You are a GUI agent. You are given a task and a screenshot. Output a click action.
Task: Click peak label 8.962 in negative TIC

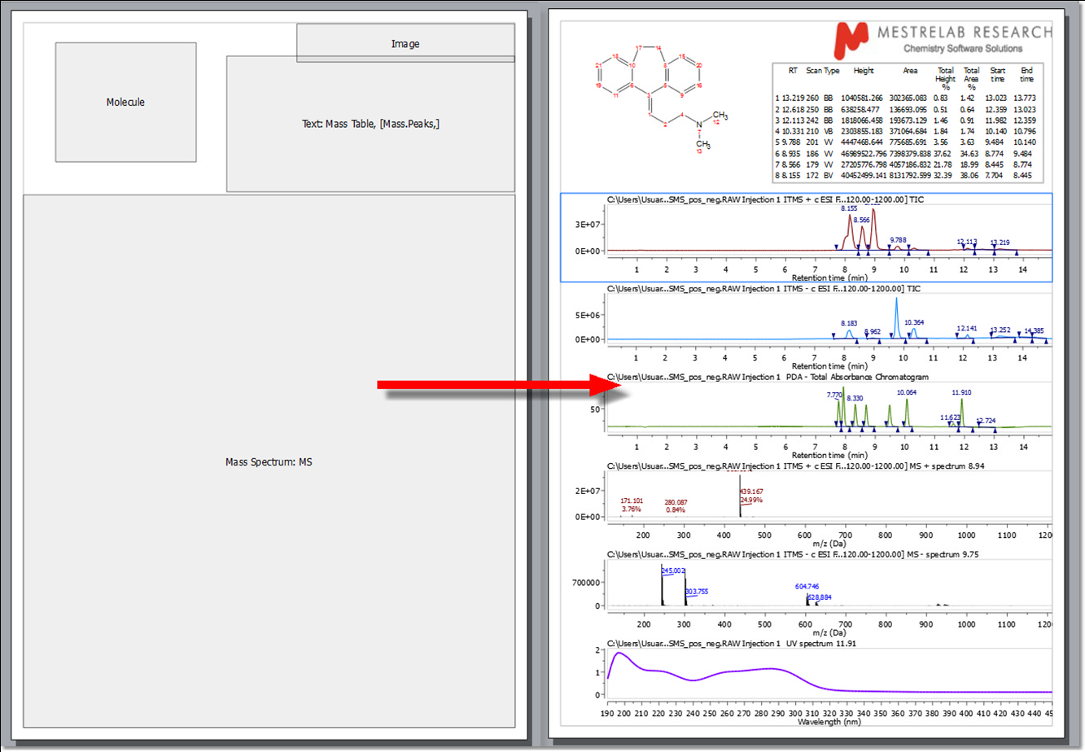point(873,331)
